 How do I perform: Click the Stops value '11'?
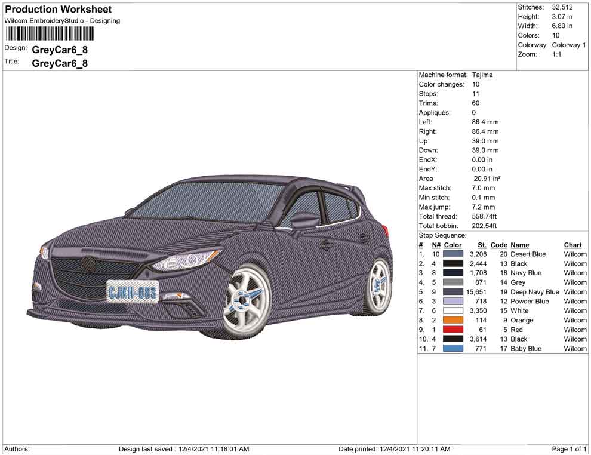(x=476, y=94)
